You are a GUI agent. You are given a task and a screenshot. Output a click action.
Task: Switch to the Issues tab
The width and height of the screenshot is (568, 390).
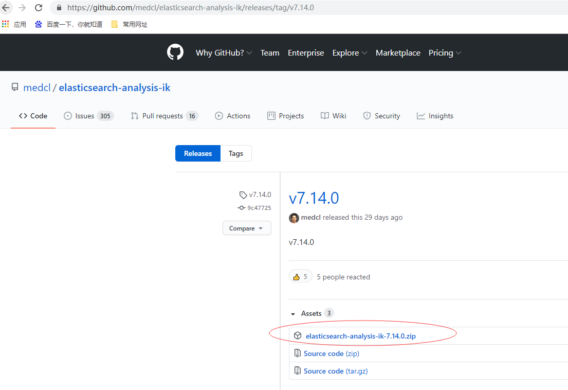89,116
